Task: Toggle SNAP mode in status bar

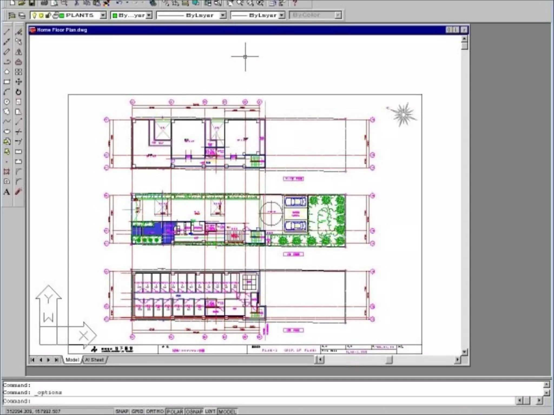Action: (x=122, y=411)
